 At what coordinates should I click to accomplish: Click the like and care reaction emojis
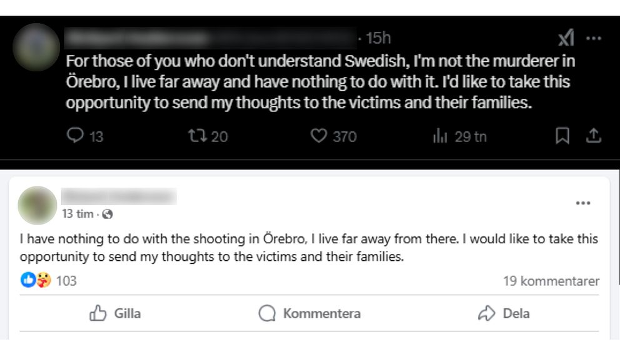click(36, 281)
